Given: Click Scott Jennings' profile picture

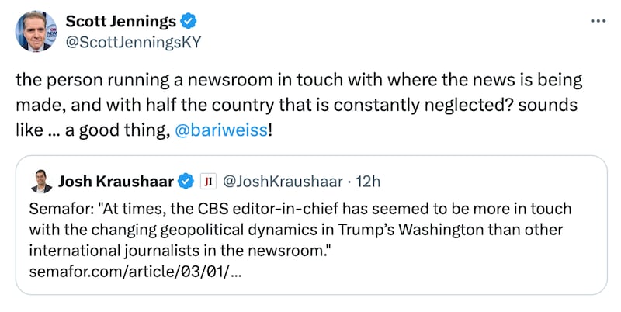Looking at the screenshot, I should pos(36,31).
